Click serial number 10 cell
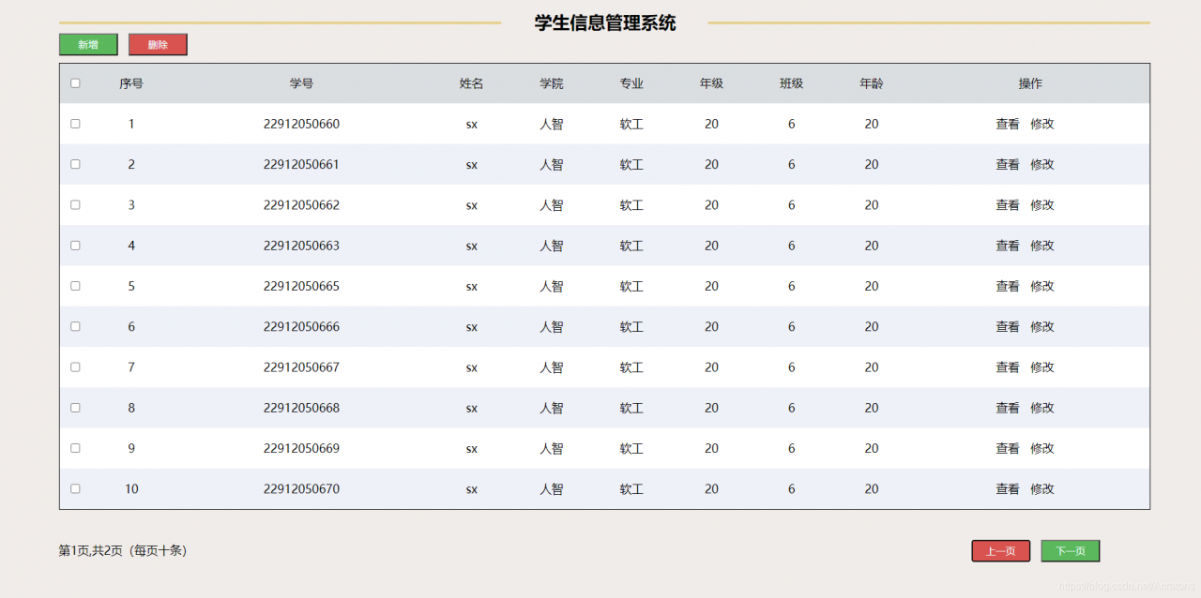1201x598 pixels. pos(131,488)
